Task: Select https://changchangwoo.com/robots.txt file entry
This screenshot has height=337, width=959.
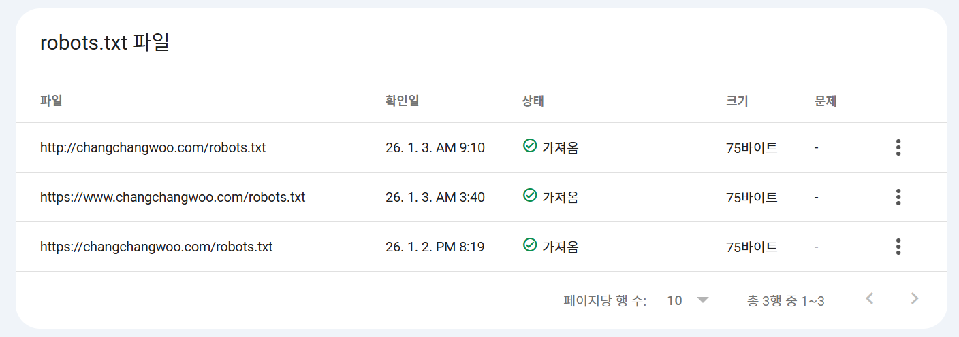Action: click(x=156, y=247)
